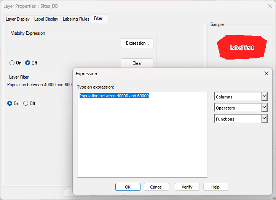Open Help for expressions
Screen dimensions: 276x200
(215, 187)
